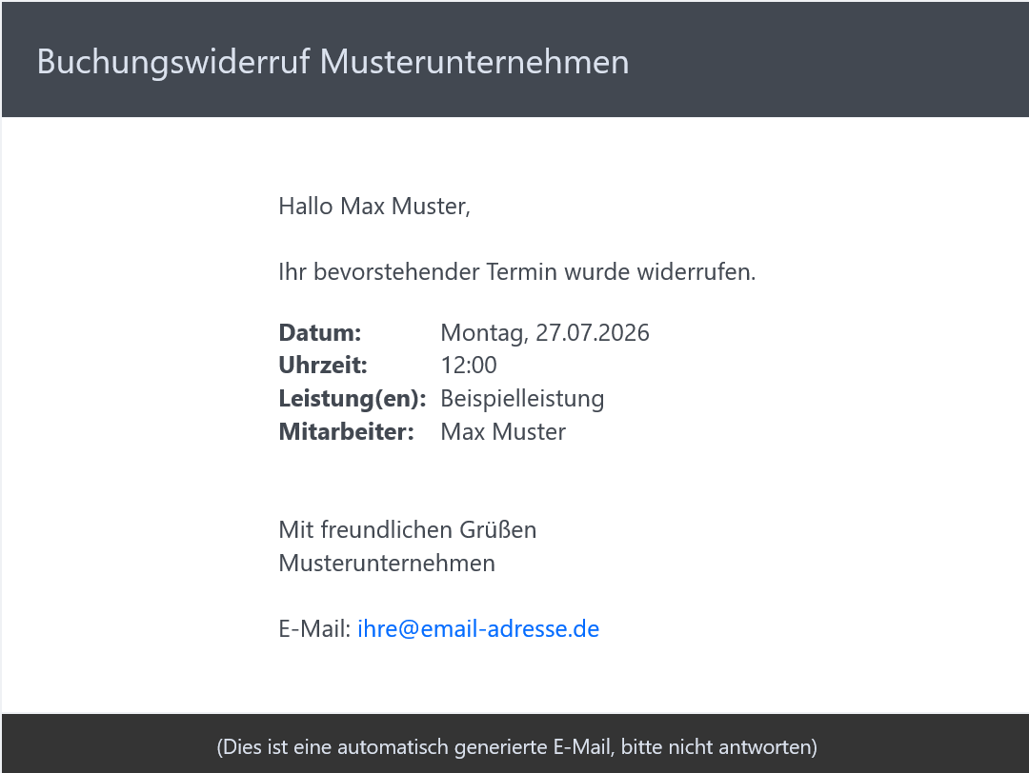Click the Buchungswiderruf Musterunternehmen header title

point(333,62)
